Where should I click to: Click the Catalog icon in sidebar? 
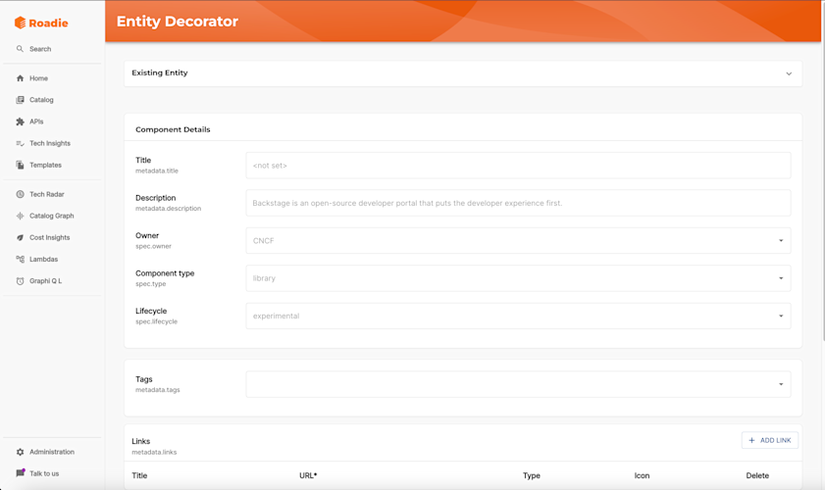[x=20, y=100]
